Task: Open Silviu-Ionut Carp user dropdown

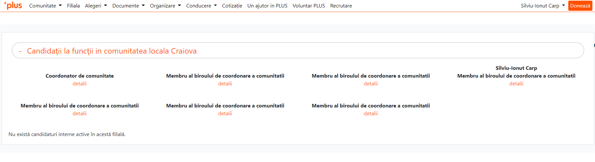Action: pyautogui.click(x=543, y=6)
